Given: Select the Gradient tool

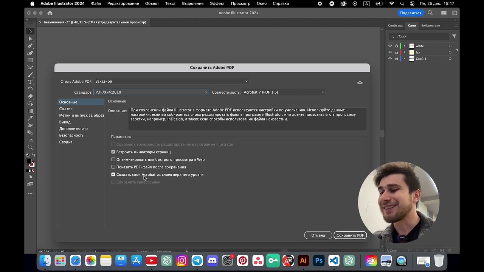Looking at the screenshot, I should [30, 111].
